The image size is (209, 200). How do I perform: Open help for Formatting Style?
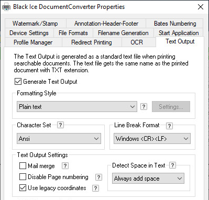click(144, 106)
